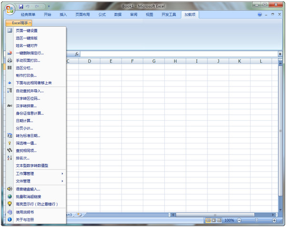Click the zoom in plus button

[274, 220]
